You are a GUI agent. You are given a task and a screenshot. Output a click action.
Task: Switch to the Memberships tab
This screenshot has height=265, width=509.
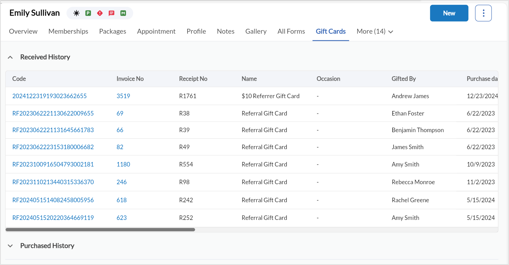[68, 32]
